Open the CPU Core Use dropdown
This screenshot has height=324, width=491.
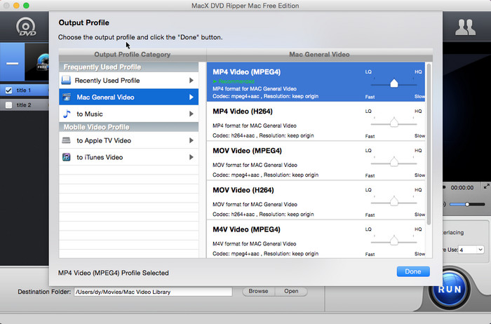click(x=471, y=250)
